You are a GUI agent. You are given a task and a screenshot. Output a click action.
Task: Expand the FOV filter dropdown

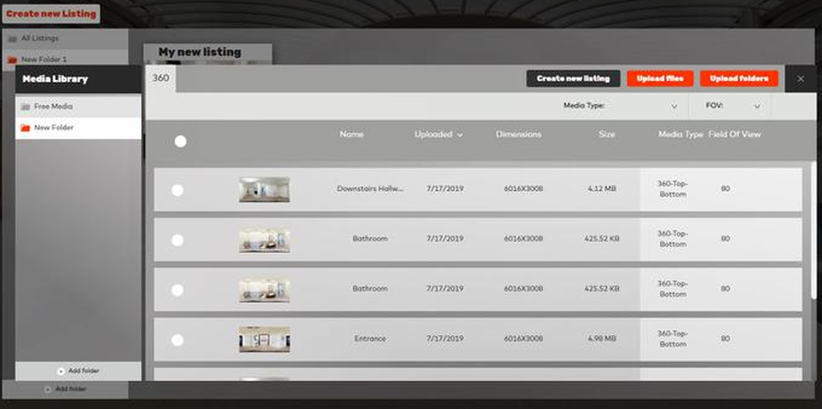[756, 106]
